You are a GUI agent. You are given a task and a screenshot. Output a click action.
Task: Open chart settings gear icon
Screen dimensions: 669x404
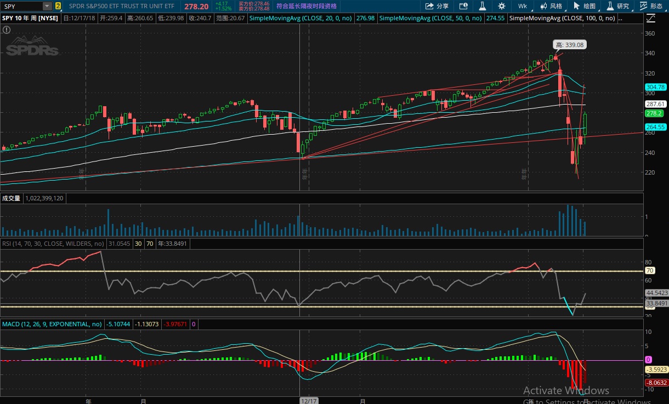coord(501,6)
